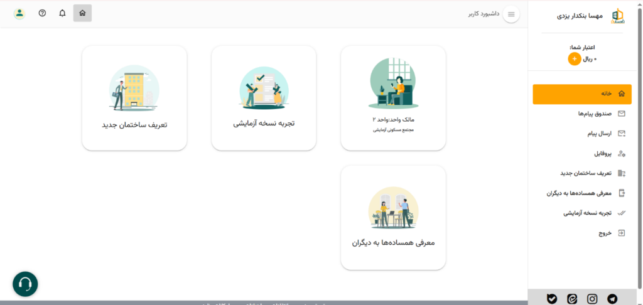Select خانه in the sidebar
Screen dimensions: 643x305
[x=582, y=94]
